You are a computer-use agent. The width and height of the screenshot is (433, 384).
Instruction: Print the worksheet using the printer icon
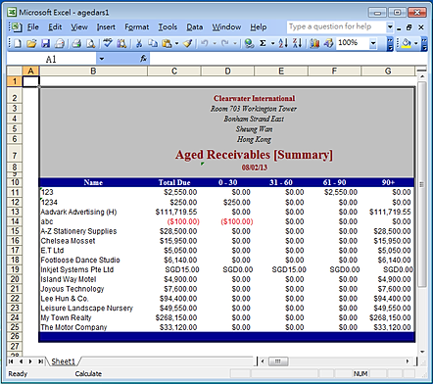[x=76, y=43]
